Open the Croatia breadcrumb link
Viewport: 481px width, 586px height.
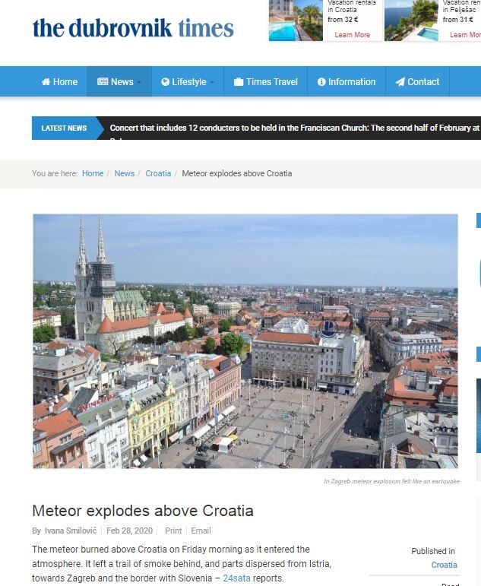tap(158, 173)
